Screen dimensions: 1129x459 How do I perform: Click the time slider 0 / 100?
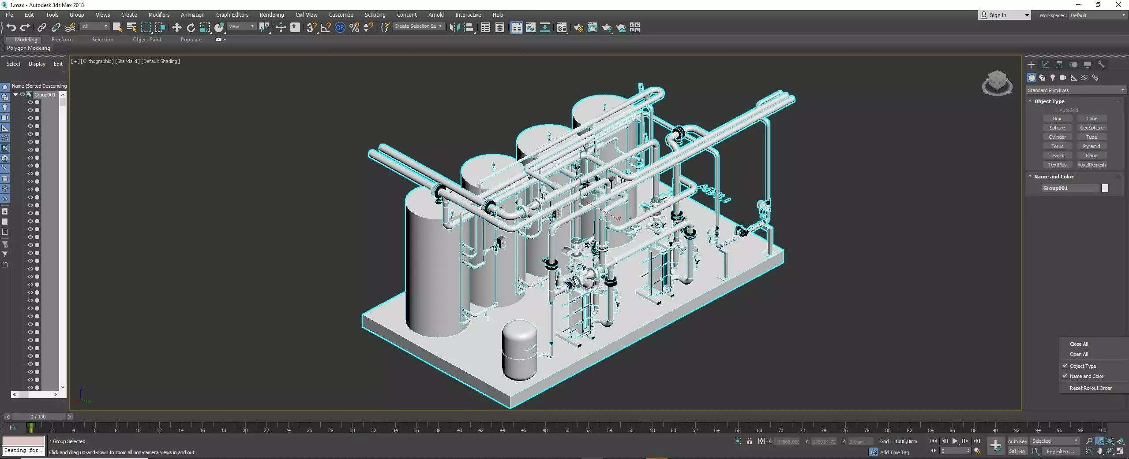pos(38,416)
